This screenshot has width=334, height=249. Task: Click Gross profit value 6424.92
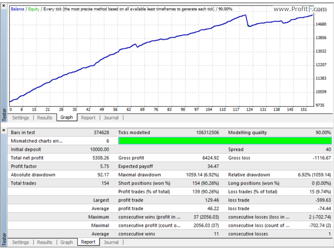210,158
